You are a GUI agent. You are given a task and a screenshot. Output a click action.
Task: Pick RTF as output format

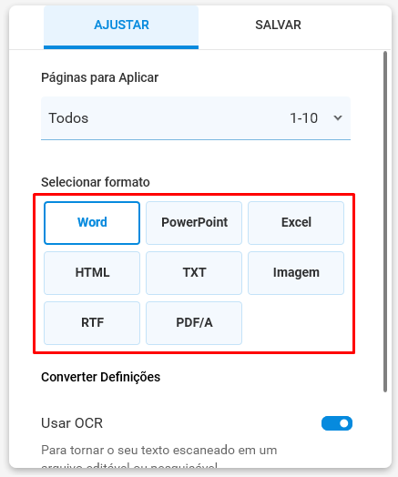coord(92,323)
